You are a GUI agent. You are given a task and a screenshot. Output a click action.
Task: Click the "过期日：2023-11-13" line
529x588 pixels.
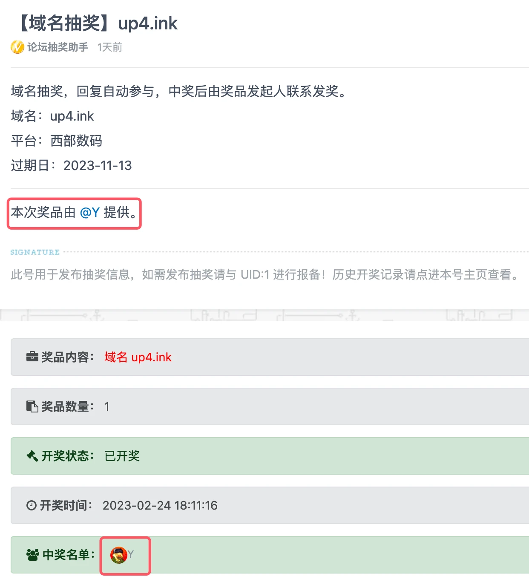coord(71,165)
